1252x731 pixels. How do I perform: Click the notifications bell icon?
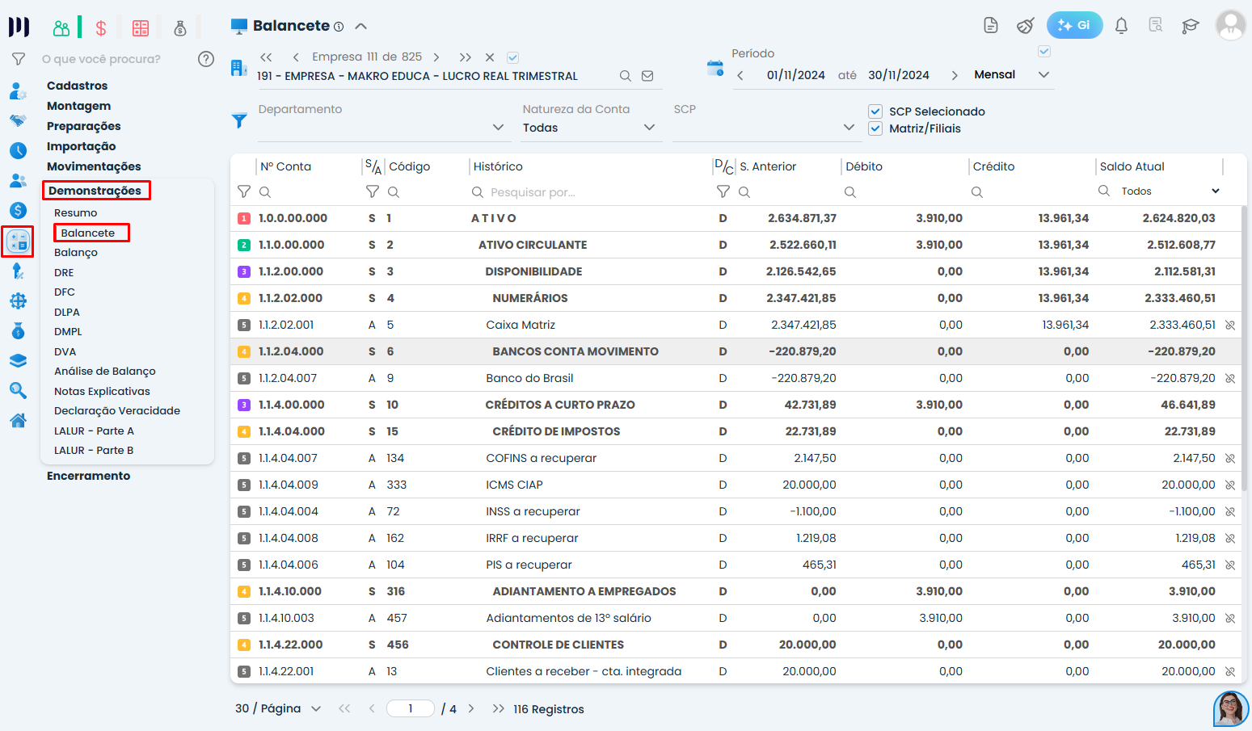pyautogui.click(x=1121, y=26)
